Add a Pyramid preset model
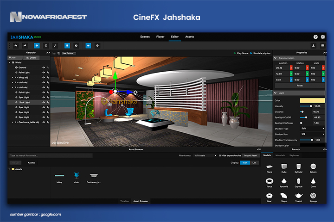The image size is (334, 222). (284, 183)
